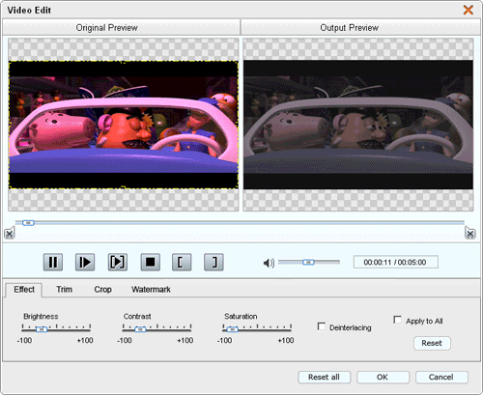Screen dimensions: 483x395
Task: Confirm edits with OK
Action: (x=383, y=377)
